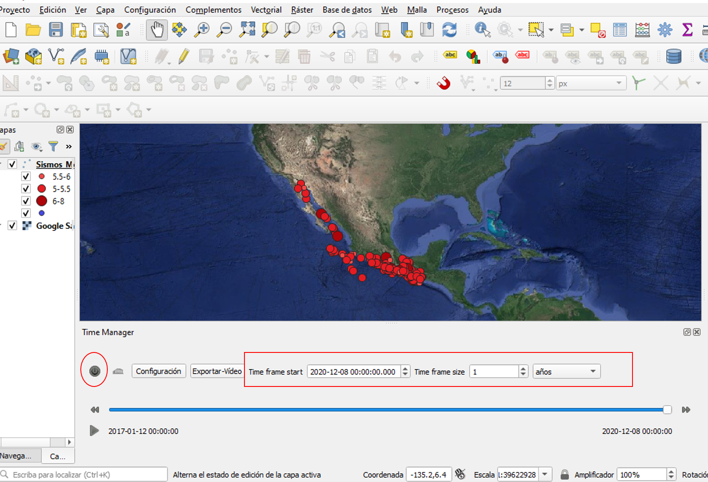
Task: Toggle Time Manager power button
Action: [x=95, y=371]
